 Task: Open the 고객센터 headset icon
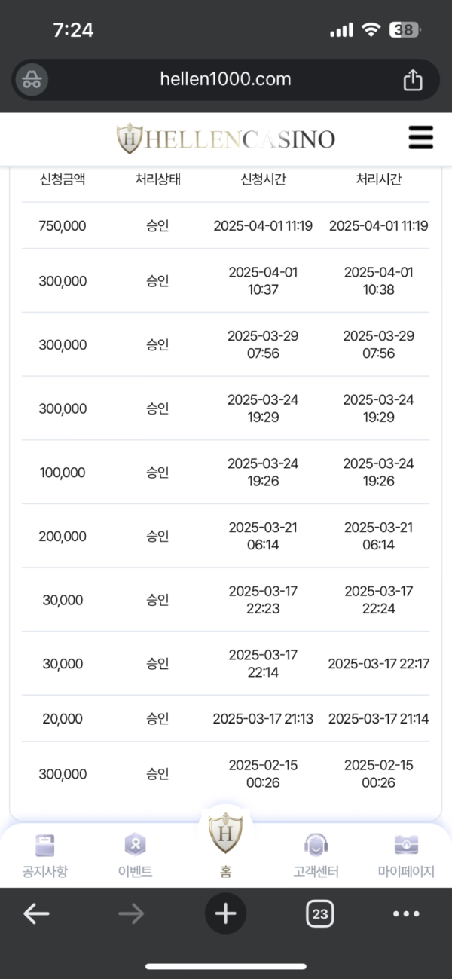(x=316, y=845)
